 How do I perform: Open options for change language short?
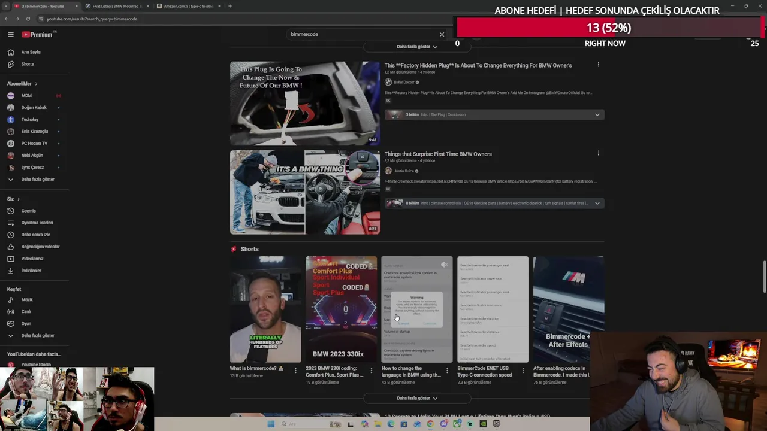pos(447,371)
